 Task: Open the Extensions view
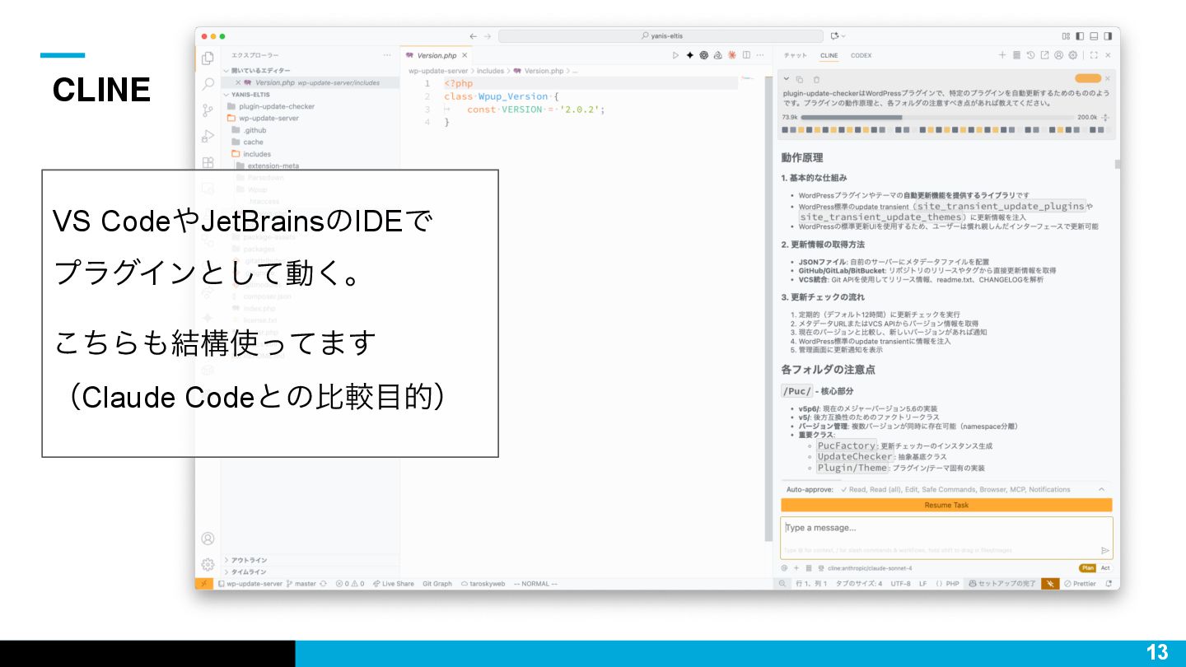tap(208, 162)
